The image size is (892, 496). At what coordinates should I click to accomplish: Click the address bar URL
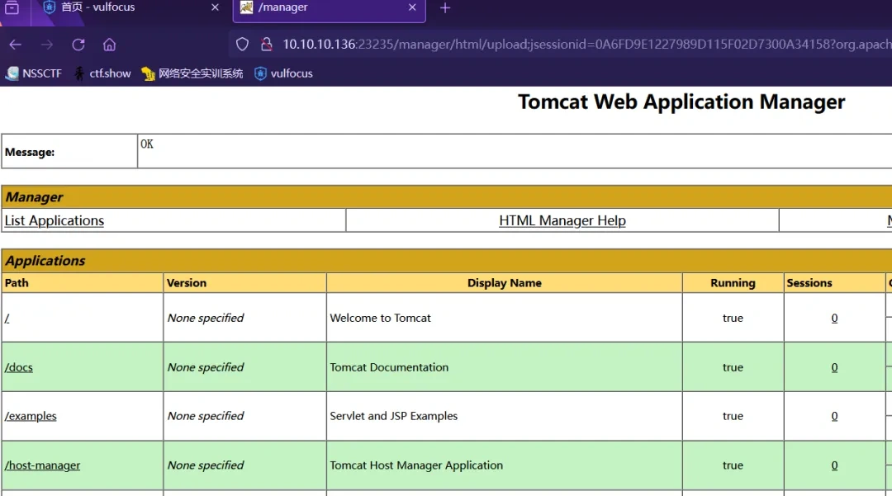pos(586,45)
